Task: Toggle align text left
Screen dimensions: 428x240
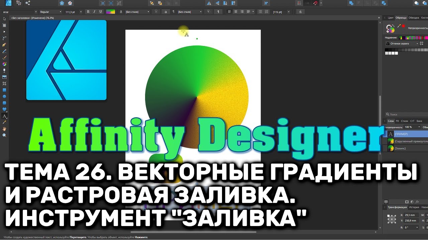Action: [x=230, y=12]
